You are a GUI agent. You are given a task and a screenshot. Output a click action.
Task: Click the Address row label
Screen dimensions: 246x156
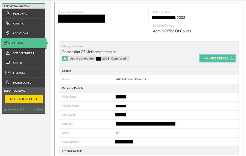pyautogui.click(x=67, y=124)
